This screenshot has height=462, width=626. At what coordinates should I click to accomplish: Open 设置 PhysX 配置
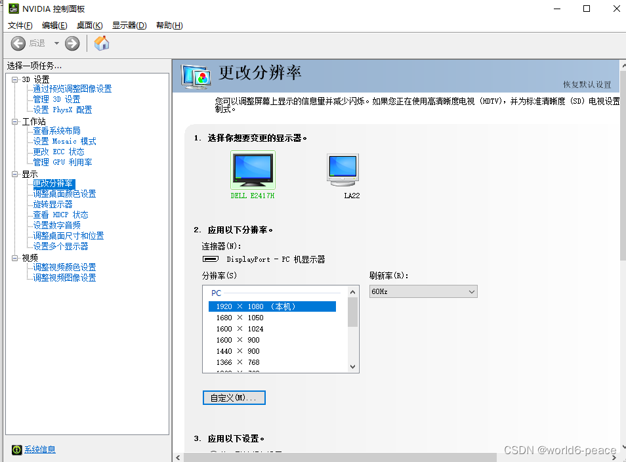tap(62, 110)
